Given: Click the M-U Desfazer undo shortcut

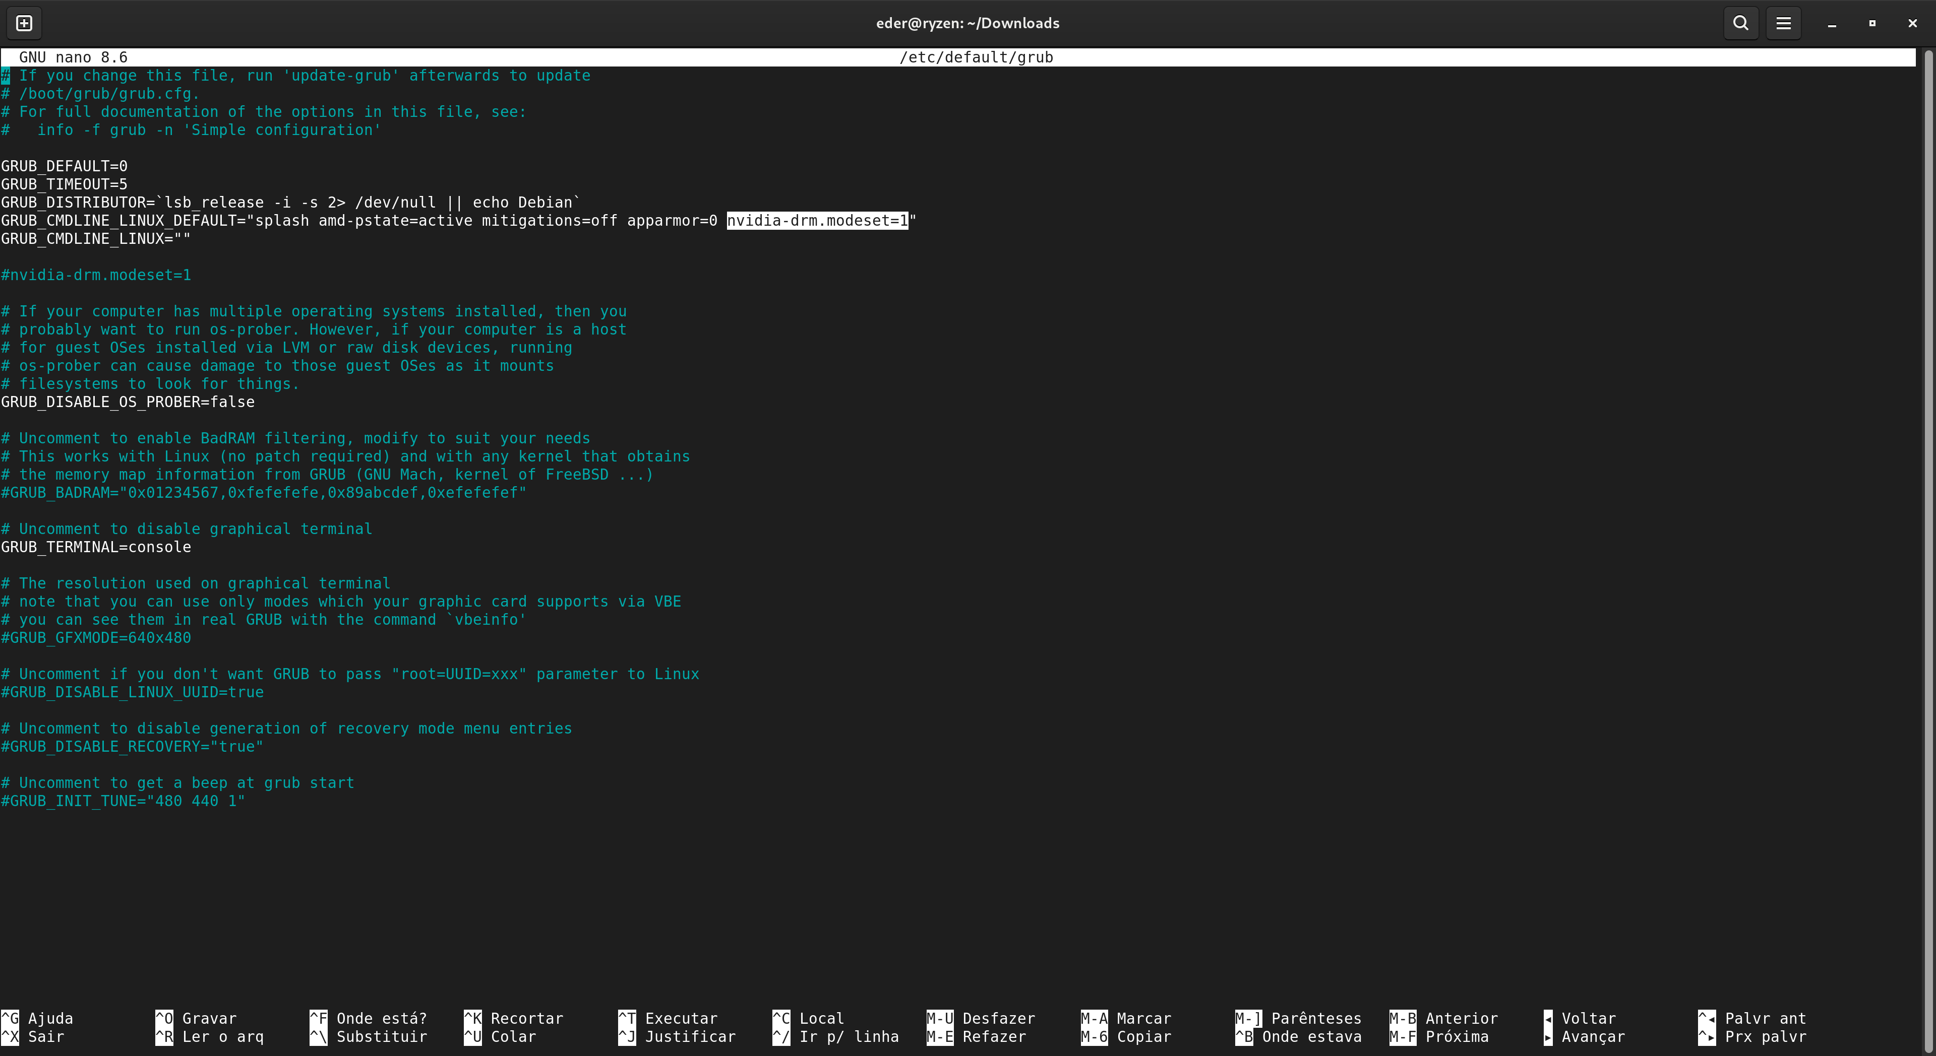Looking at the screenshot, I should coord(981,1018).
